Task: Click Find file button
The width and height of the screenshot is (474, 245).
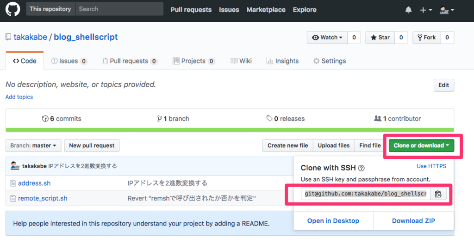Action: click(x=370, y=145)
